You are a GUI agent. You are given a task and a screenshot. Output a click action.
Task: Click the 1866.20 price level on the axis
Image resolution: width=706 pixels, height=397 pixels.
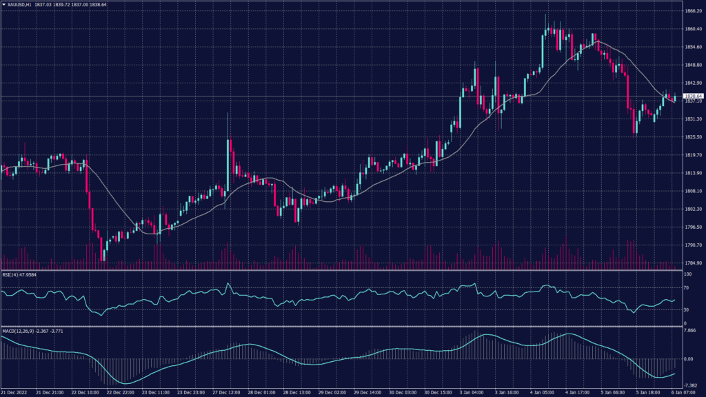tap(692, 11)
